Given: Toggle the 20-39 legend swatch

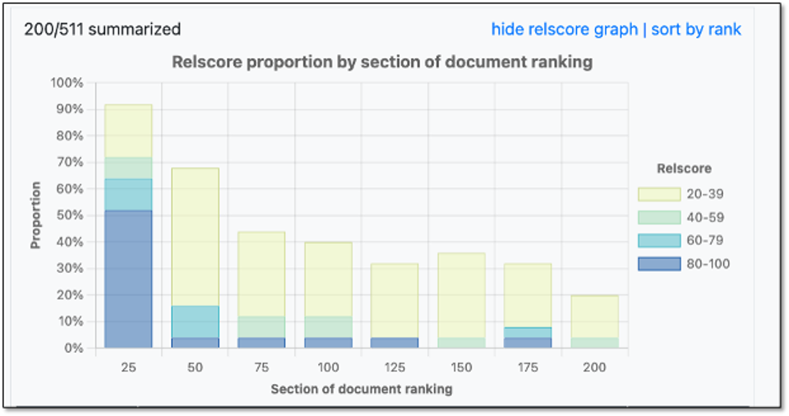Looking at the screenshot, I should point(659,194).
